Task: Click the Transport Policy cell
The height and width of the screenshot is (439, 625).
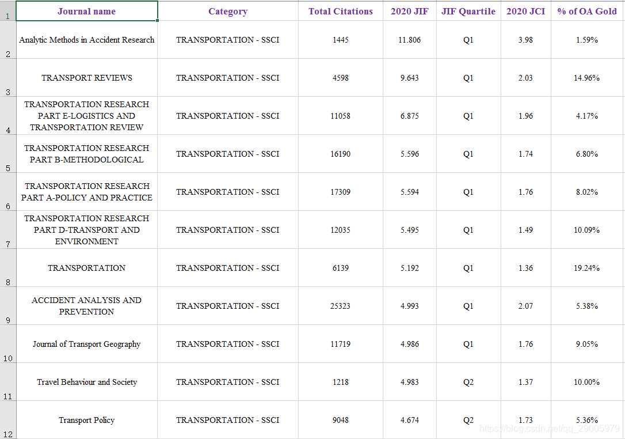Action: click(86, 420)
